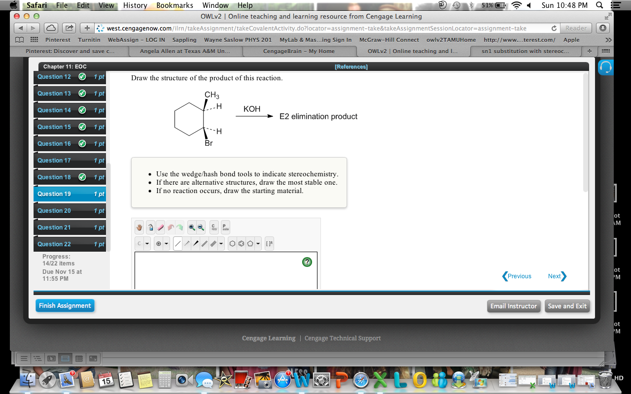The width and height of the screenshot is (631, 394).
Task: Select the hand pan tool
Action: pyautogui.click(x=139, y=227)
